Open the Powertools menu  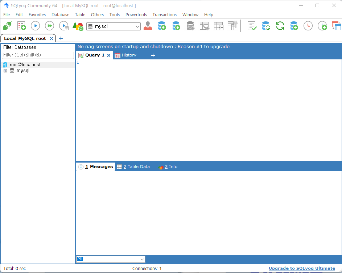(136, 14)
